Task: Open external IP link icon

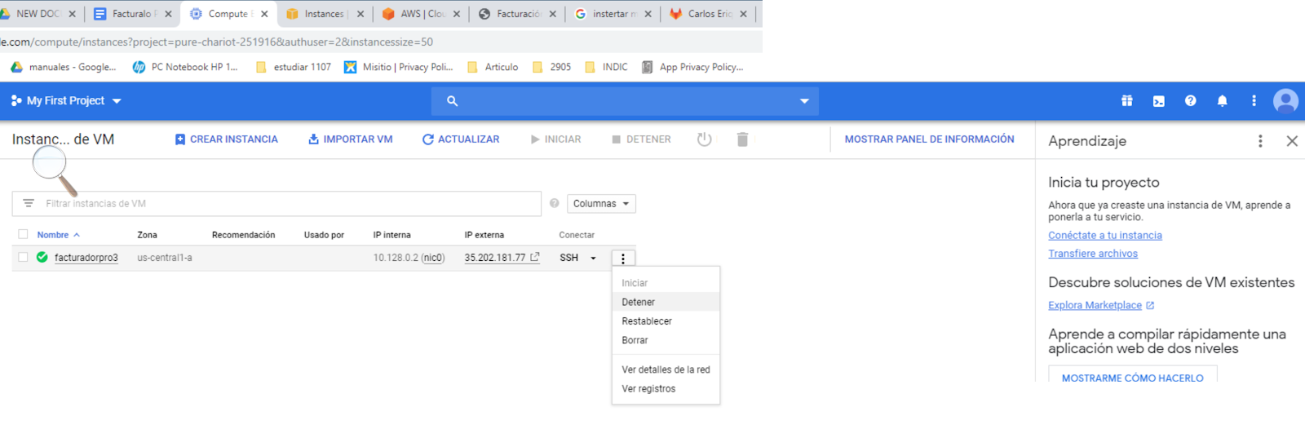Action: pyautogui.click(x=535, y=257)
